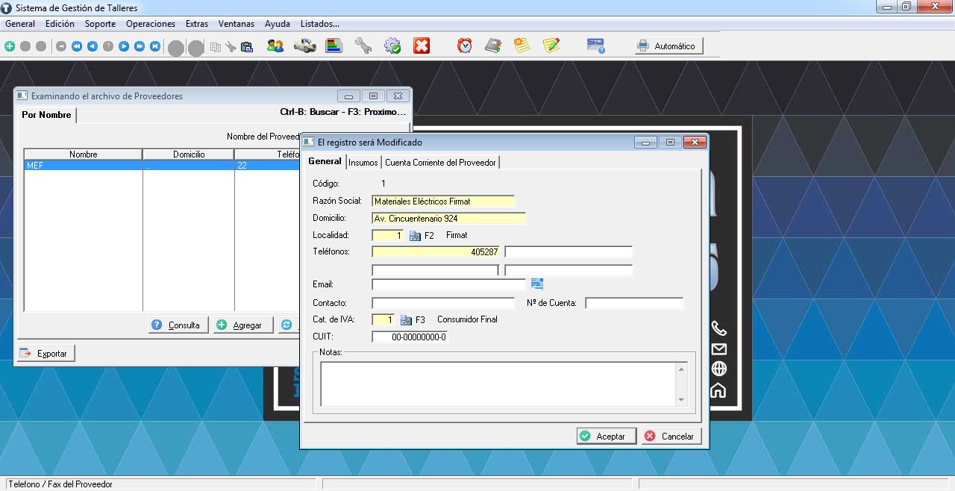Click the green add record toolbar icon
The image size is (955, 491).
(10, 46)
